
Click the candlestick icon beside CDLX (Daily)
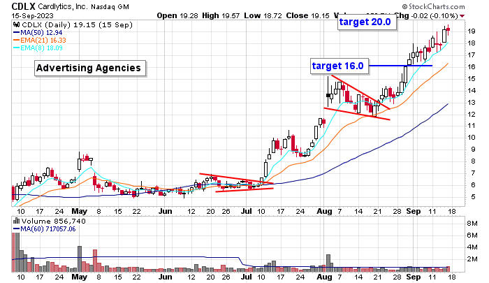coord(17,25)
